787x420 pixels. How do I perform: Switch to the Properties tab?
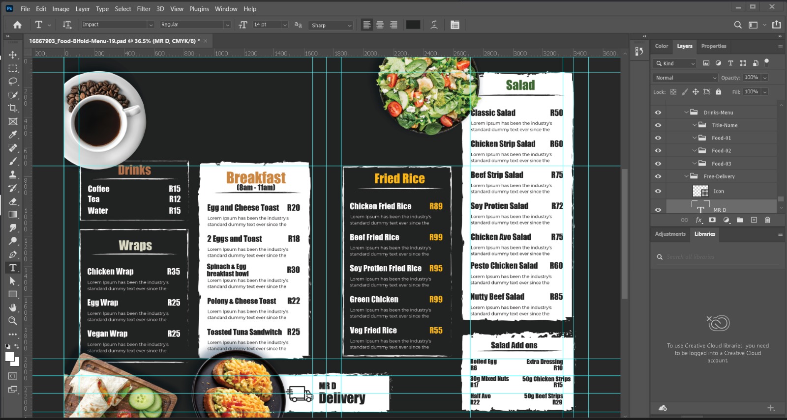(713, 46)
